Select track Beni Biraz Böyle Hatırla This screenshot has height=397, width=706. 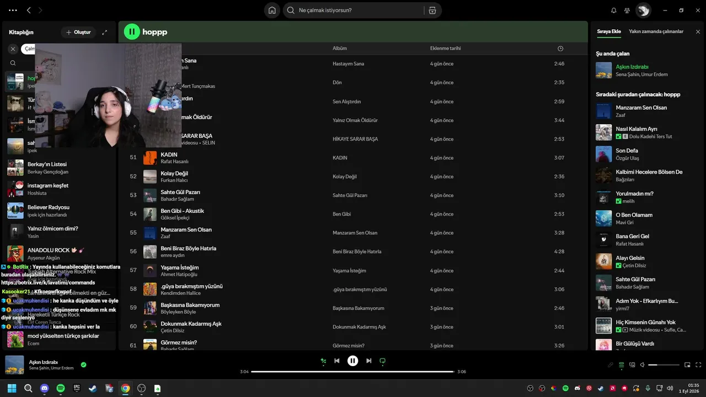353,251
